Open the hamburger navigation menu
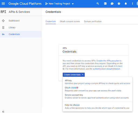This screenshot has height=113, width=138. pyautogui.click(x=3, y=3)
